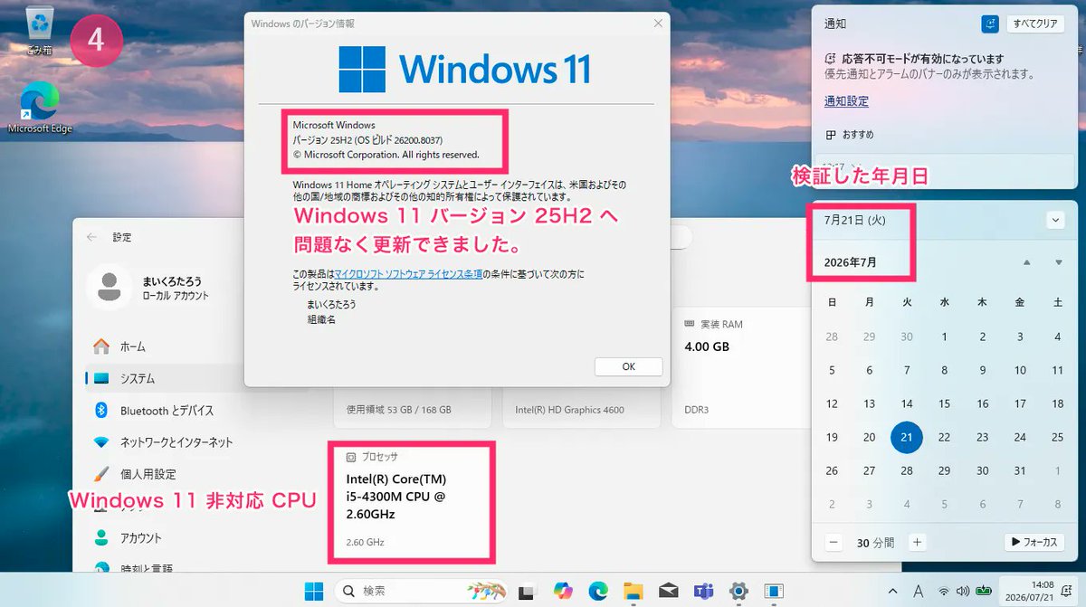Select July 9 in the calendar
This screenshot has height=607, width=1086.
[982, 370]
